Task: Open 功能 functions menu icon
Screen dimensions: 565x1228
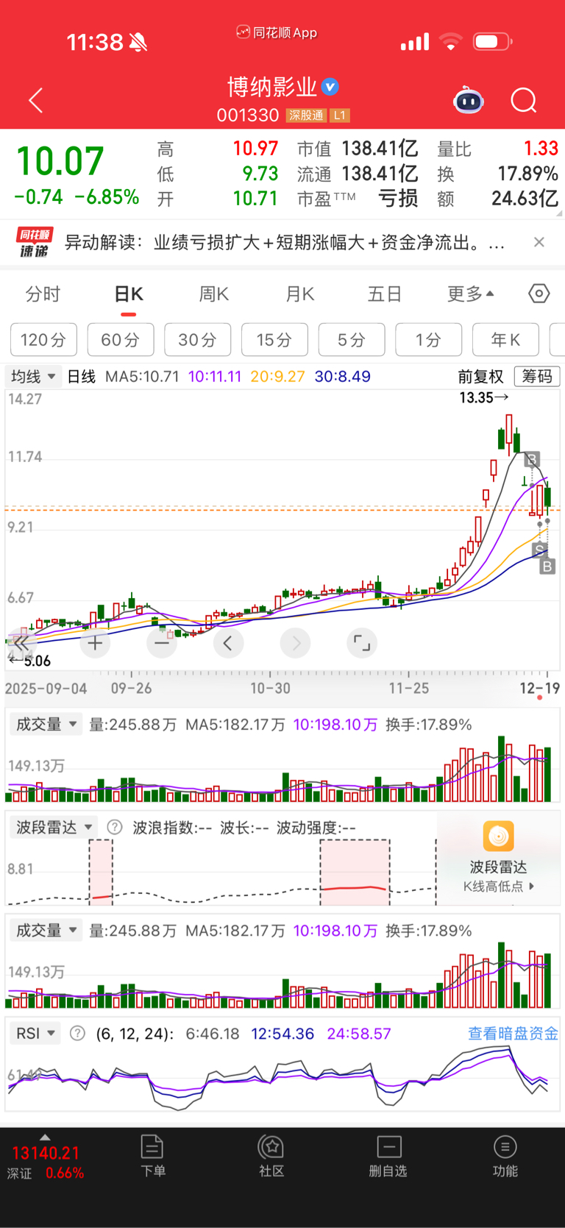Action: (505, 1156)
